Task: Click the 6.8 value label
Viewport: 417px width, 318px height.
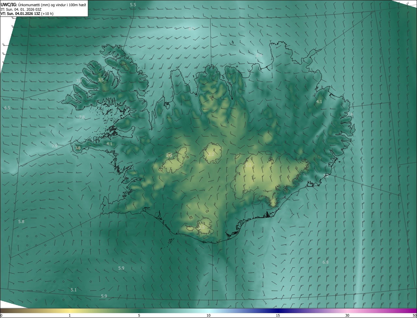Action: 325,262
